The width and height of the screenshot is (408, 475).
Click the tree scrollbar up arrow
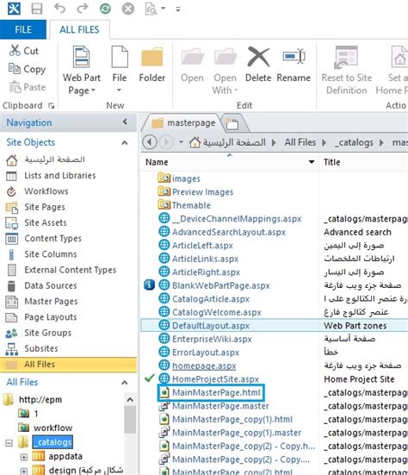130,400
